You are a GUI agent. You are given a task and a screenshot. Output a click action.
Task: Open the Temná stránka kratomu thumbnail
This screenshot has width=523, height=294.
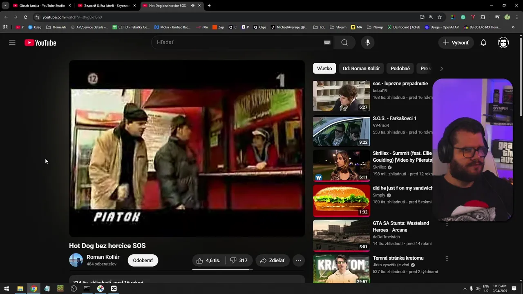click(x=341, y=269)
